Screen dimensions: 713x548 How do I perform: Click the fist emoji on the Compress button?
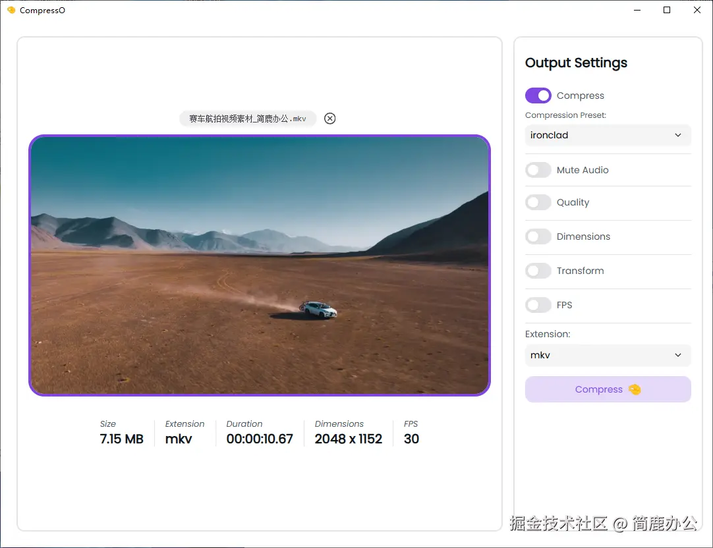coord(634,389)
